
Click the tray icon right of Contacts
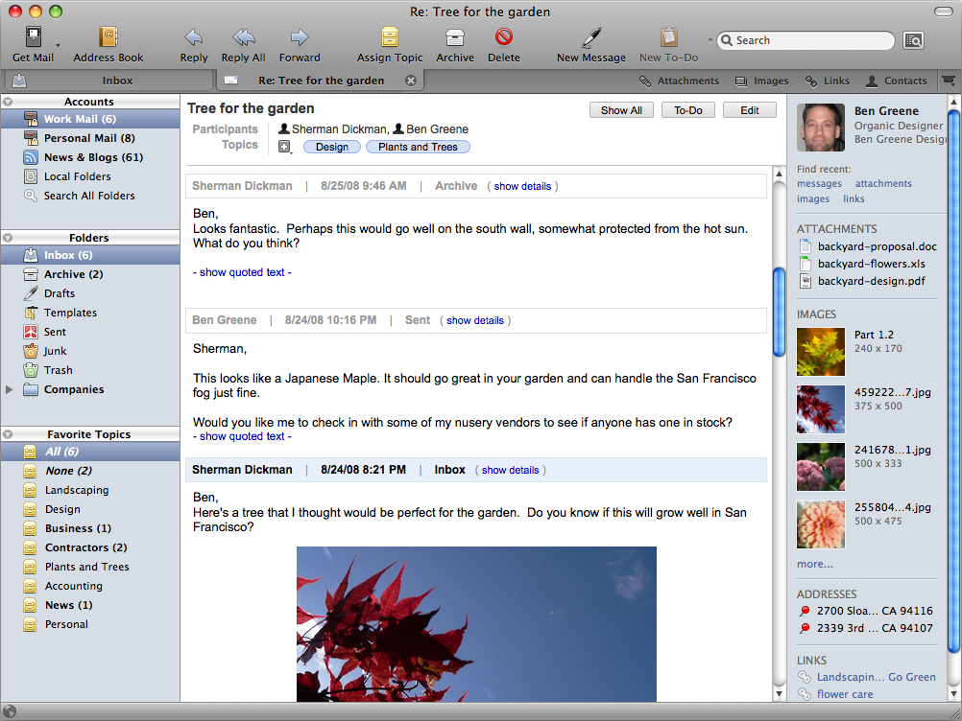949,81
